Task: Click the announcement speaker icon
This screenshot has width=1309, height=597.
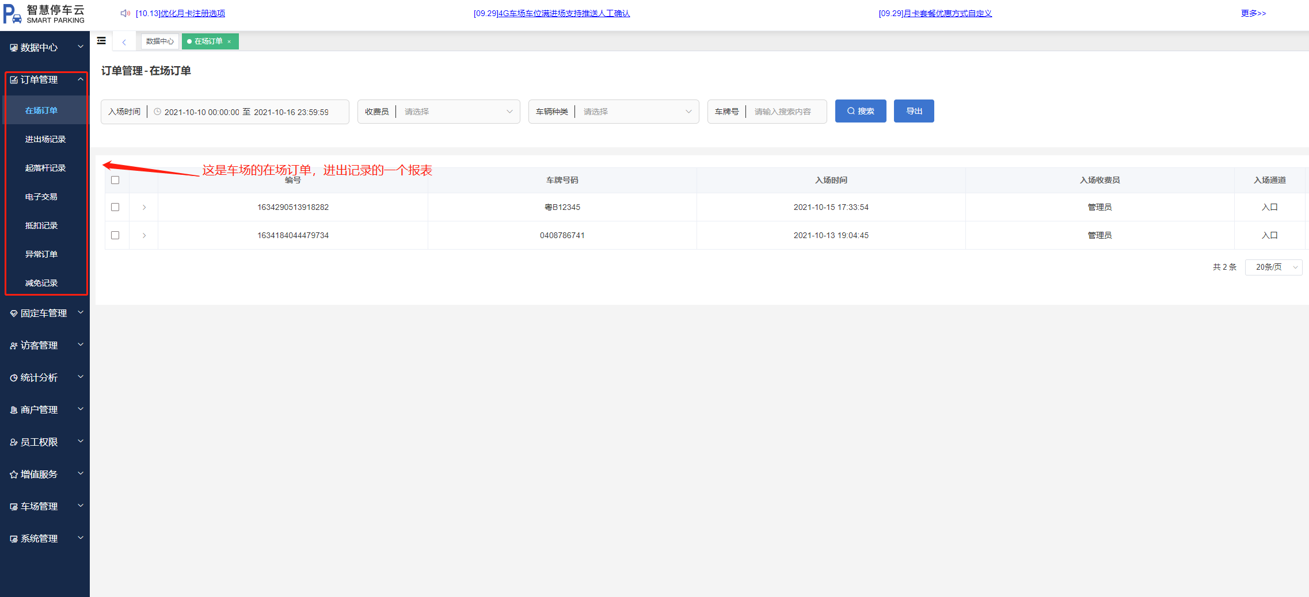Action: [x=125, y=13]
